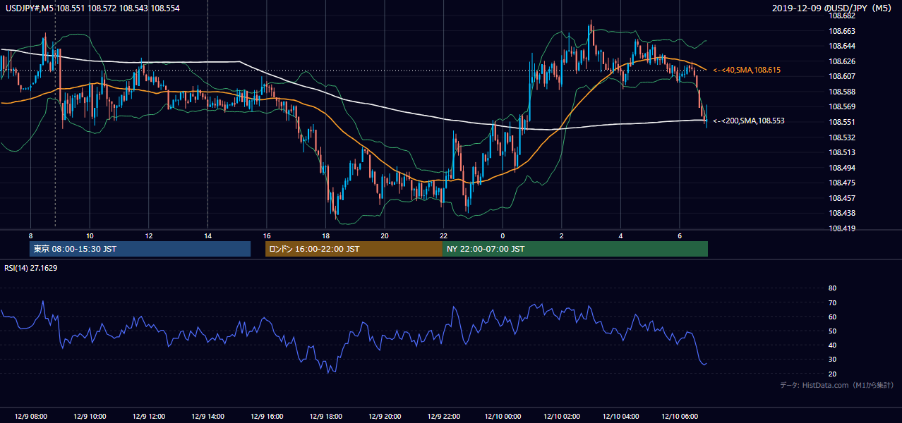
Task: Click the 108.457 price axis label
Action: coord(841,198)
